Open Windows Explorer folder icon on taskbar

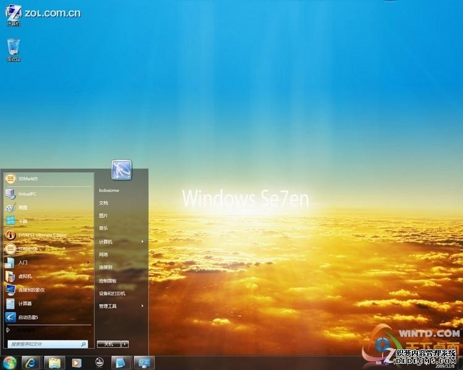(54, 363)
